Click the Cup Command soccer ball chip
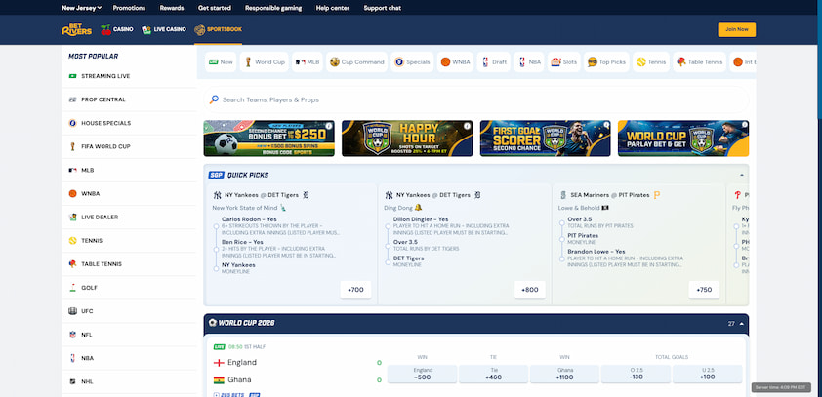The height and width of the screenshot is (397, 822). (x=357, y=61)
